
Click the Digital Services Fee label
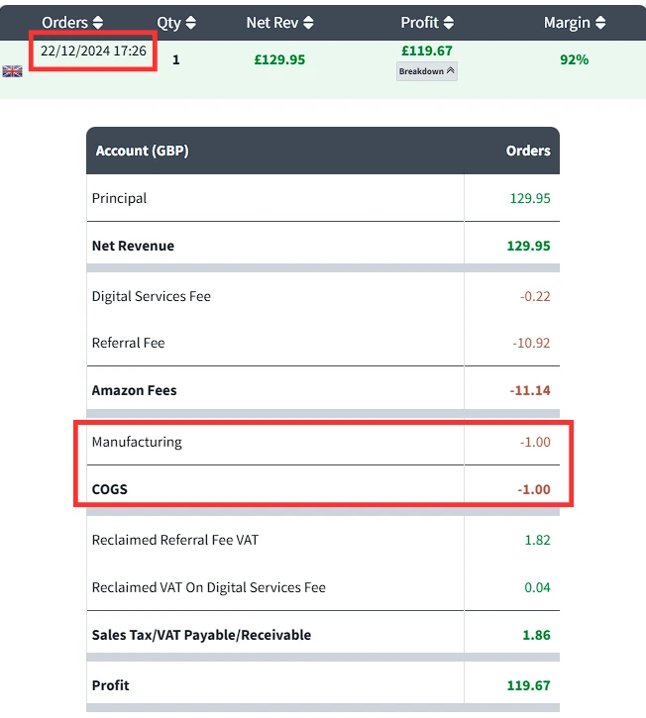tap(152, 296)
